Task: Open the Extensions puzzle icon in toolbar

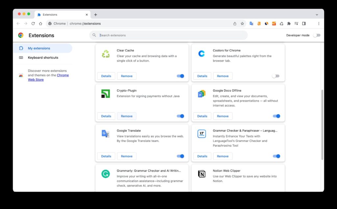Action: click(289, 24)
